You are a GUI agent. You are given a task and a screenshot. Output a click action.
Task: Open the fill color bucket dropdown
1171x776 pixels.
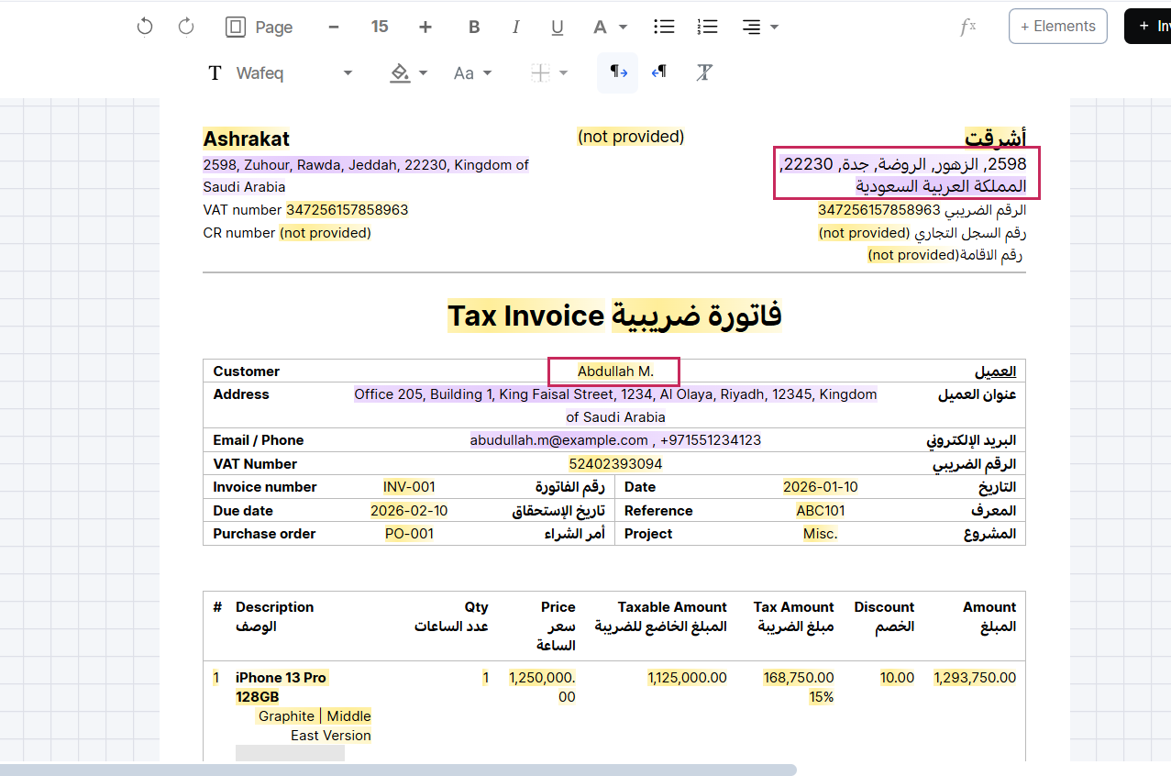click(408, 72)
